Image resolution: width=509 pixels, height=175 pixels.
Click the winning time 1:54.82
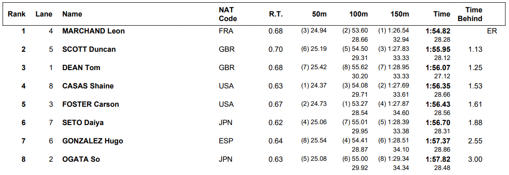[x=438, y=31]
